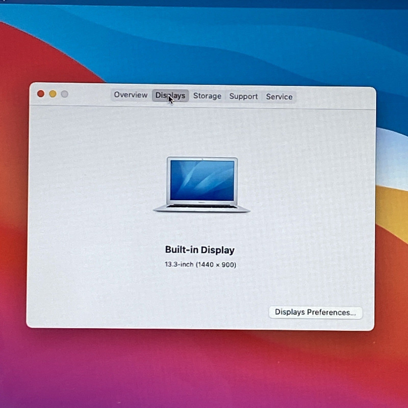Click the yellow minimize button

pyautogui.click(x=53, y=94)
